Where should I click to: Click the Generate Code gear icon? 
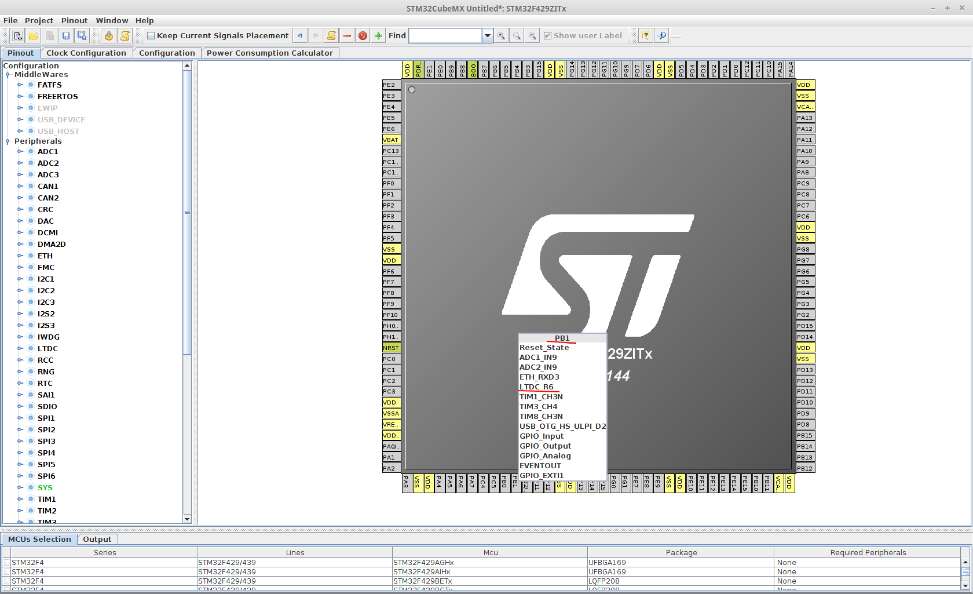108,36
